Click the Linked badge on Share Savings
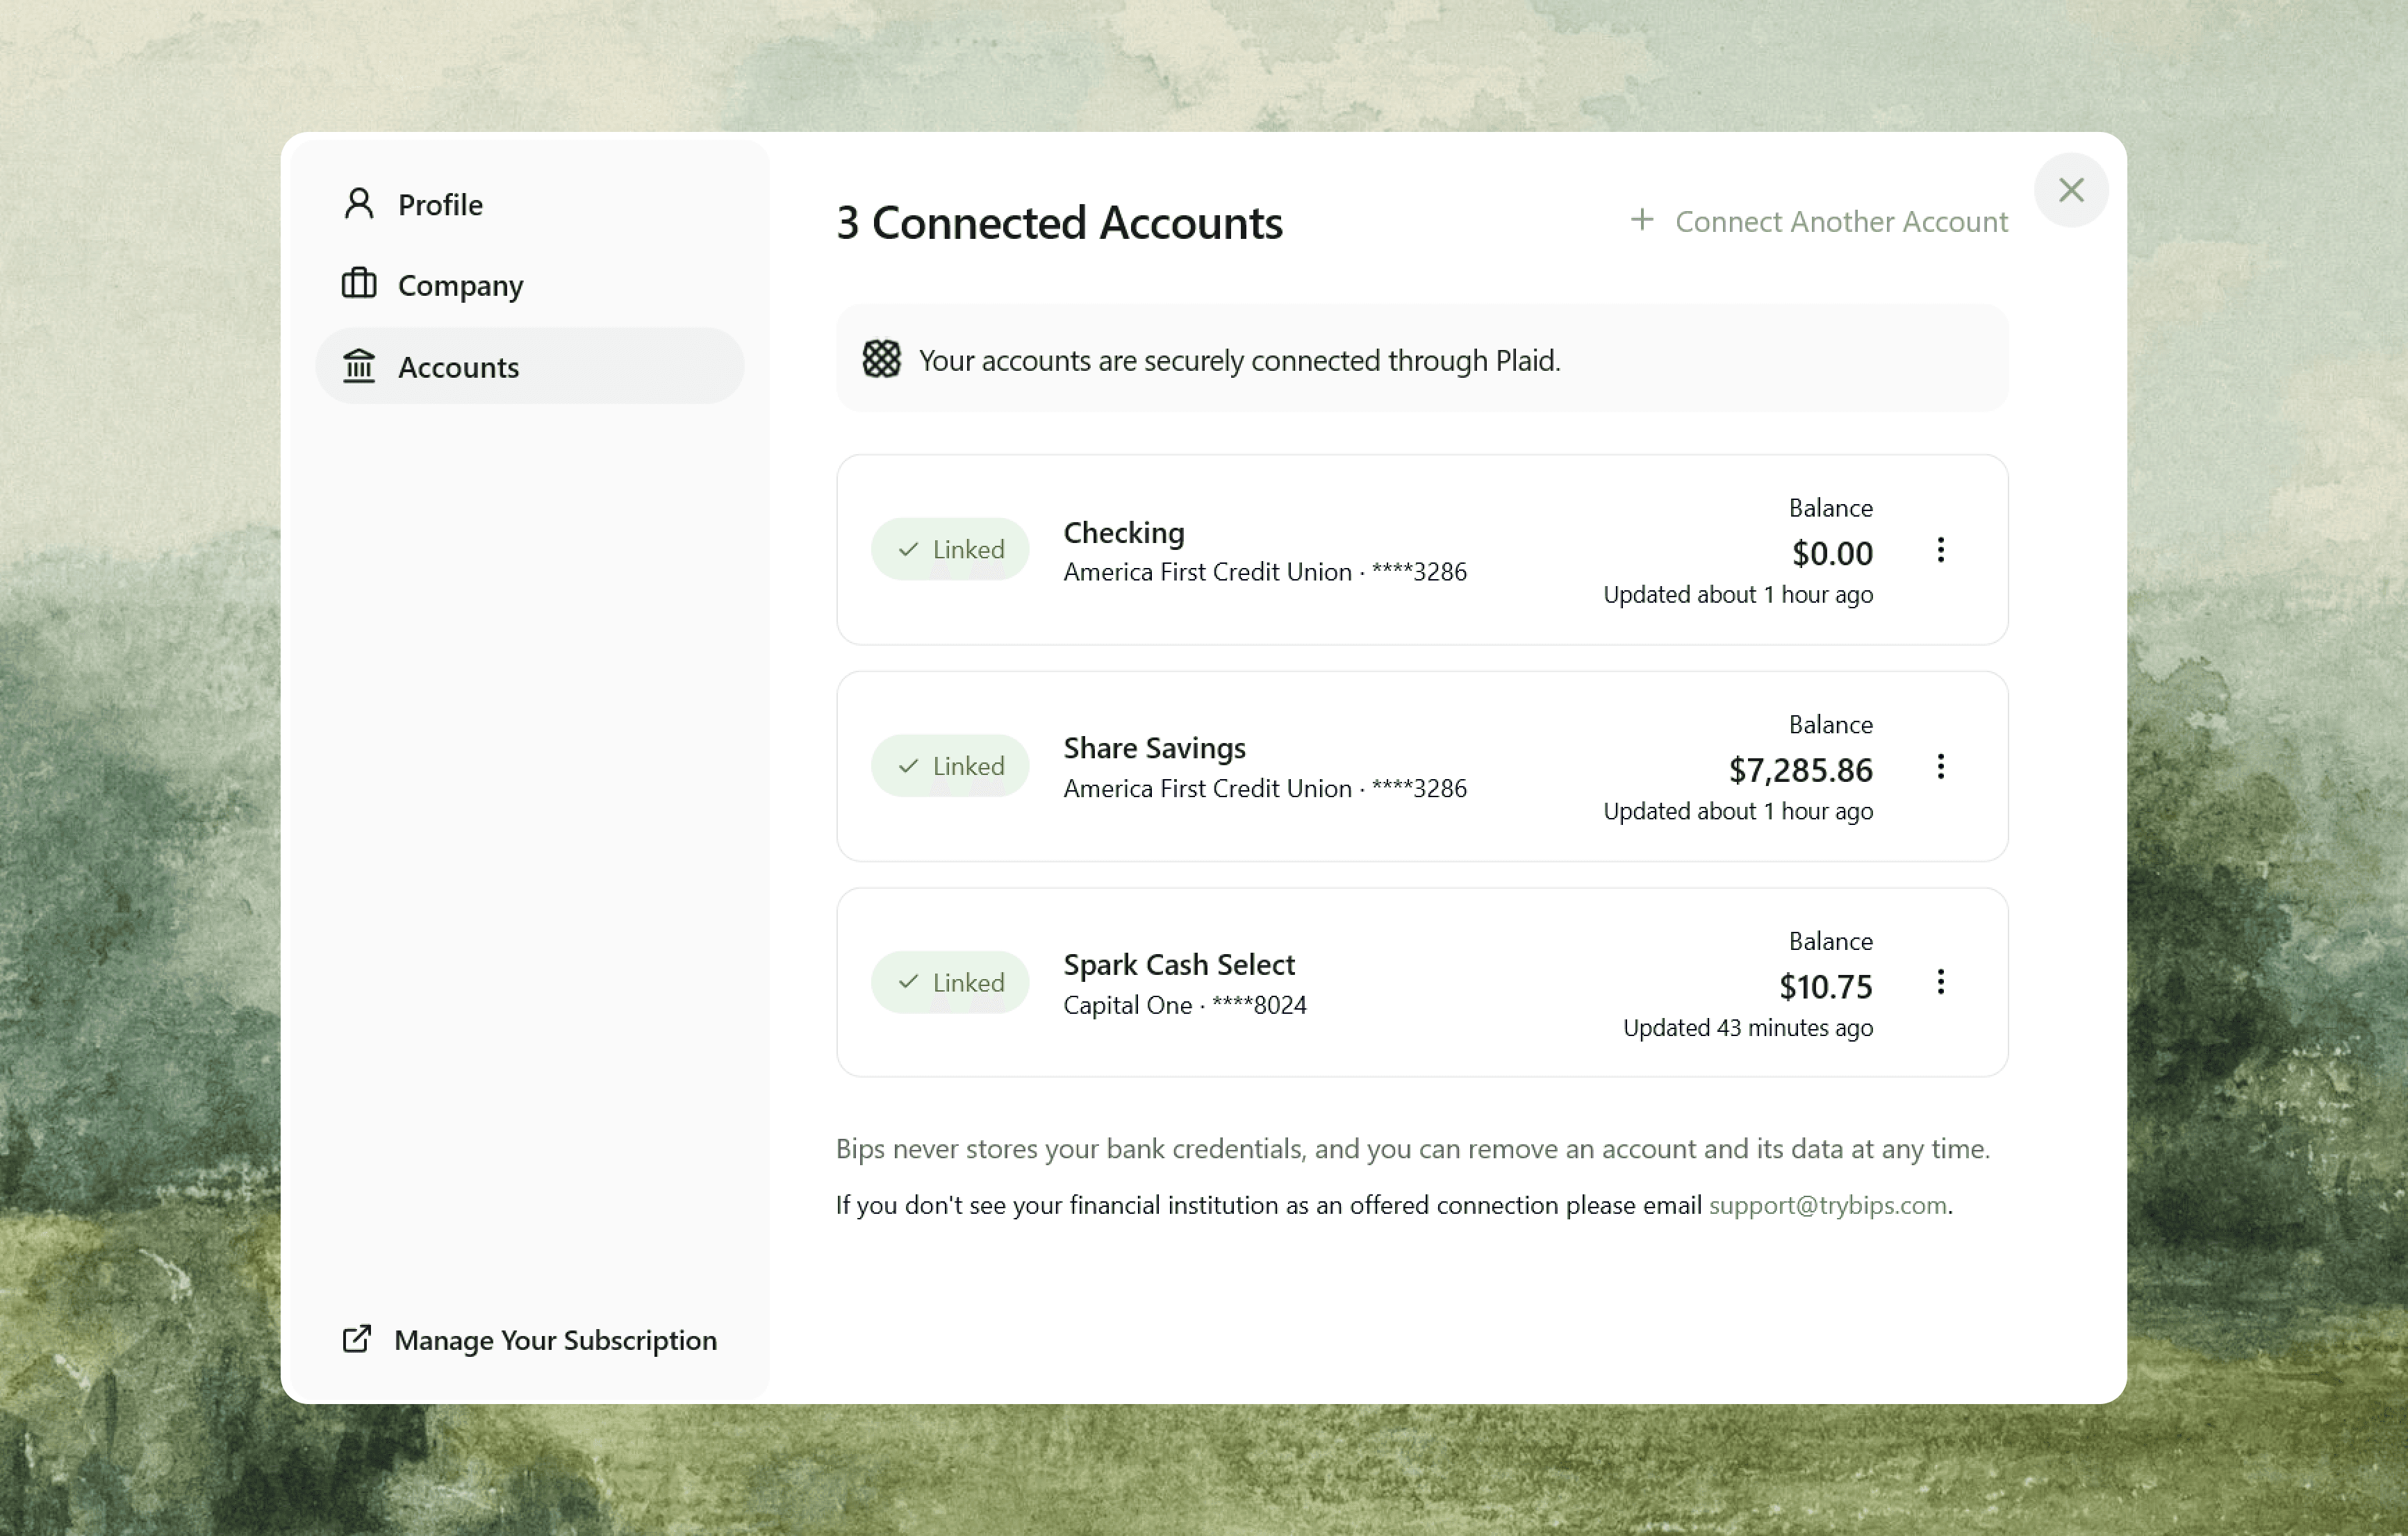 point(950,767)
